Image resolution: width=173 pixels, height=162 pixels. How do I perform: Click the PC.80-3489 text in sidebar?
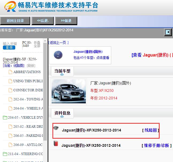(27, 44)
